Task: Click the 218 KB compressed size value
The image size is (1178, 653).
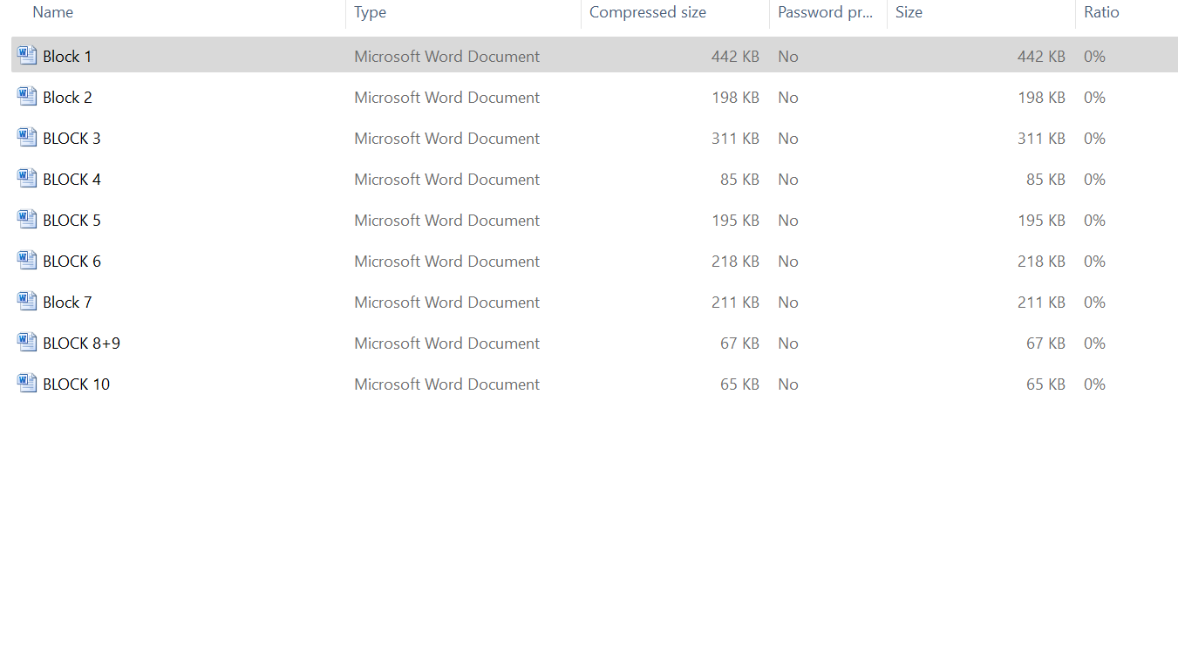Action: (x=735, y=262)
